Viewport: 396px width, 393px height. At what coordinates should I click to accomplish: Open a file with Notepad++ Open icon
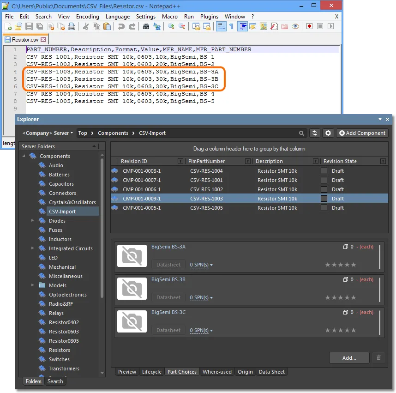(18, 26)
